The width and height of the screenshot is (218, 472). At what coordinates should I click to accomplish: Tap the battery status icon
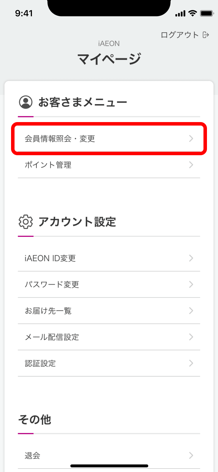(x=207, y=13)
